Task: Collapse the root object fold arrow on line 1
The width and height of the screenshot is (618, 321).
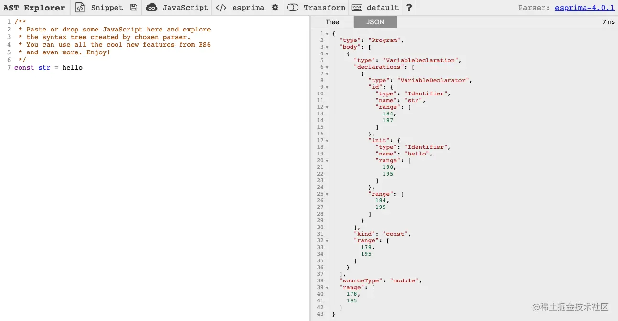Action: [x=327, y=34]
